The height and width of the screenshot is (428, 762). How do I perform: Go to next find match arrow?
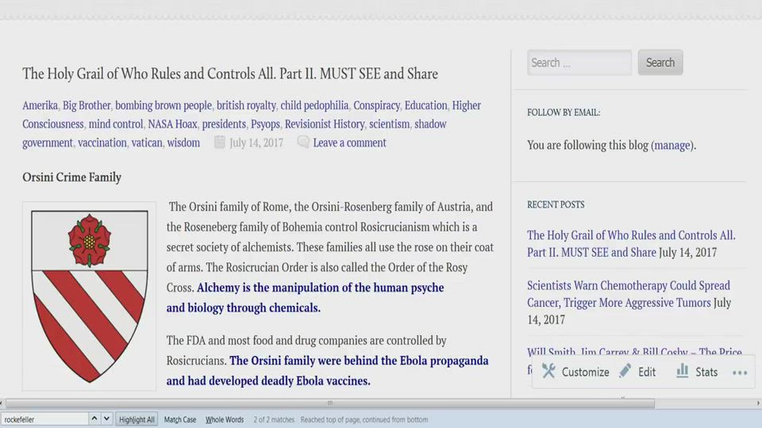coord(107,419)
